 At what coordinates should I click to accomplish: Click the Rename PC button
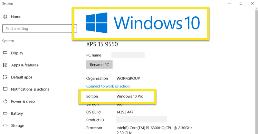click(x=100, y=64)
